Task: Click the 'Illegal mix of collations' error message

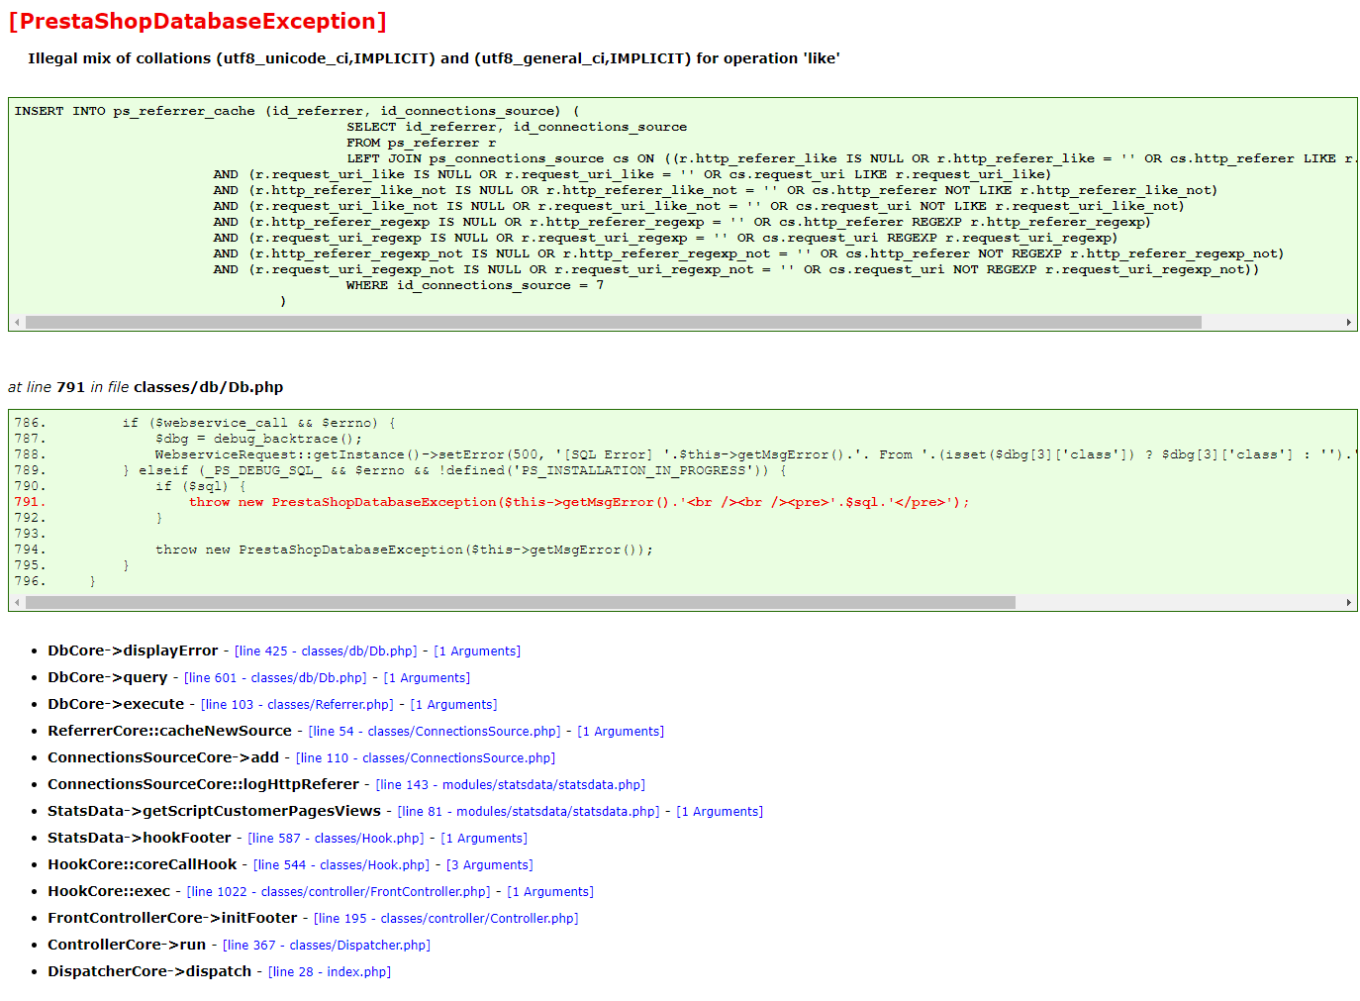Action: pyautogui.click(x=434, y=58)
